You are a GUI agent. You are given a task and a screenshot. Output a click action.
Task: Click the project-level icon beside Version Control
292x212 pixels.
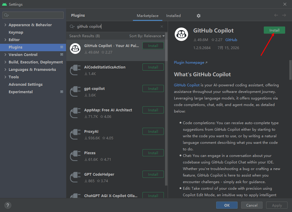[62, 54]
